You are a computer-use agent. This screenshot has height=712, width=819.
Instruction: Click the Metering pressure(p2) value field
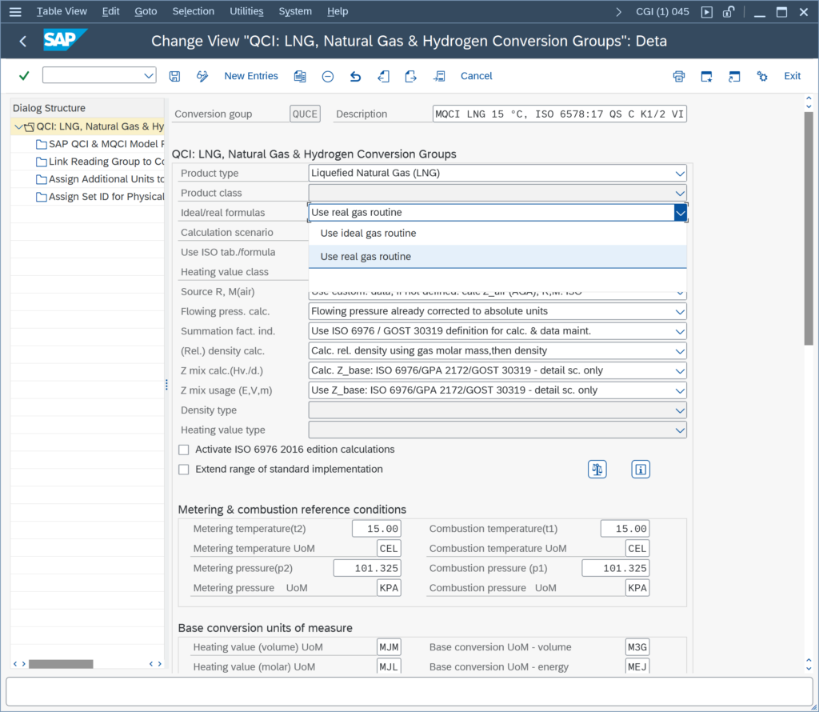[x=367, y=568]
